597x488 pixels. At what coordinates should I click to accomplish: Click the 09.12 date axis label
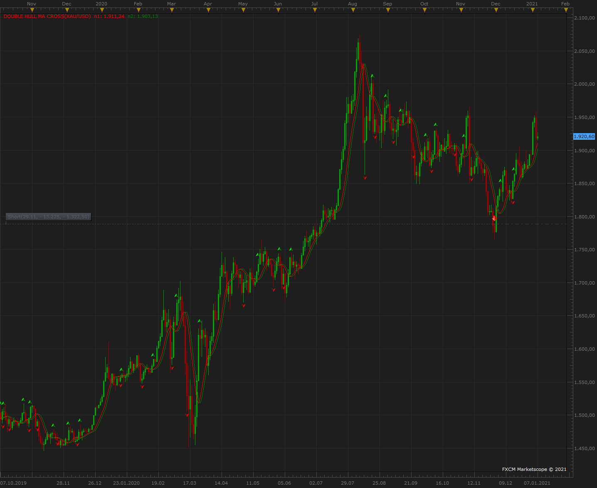506,483
